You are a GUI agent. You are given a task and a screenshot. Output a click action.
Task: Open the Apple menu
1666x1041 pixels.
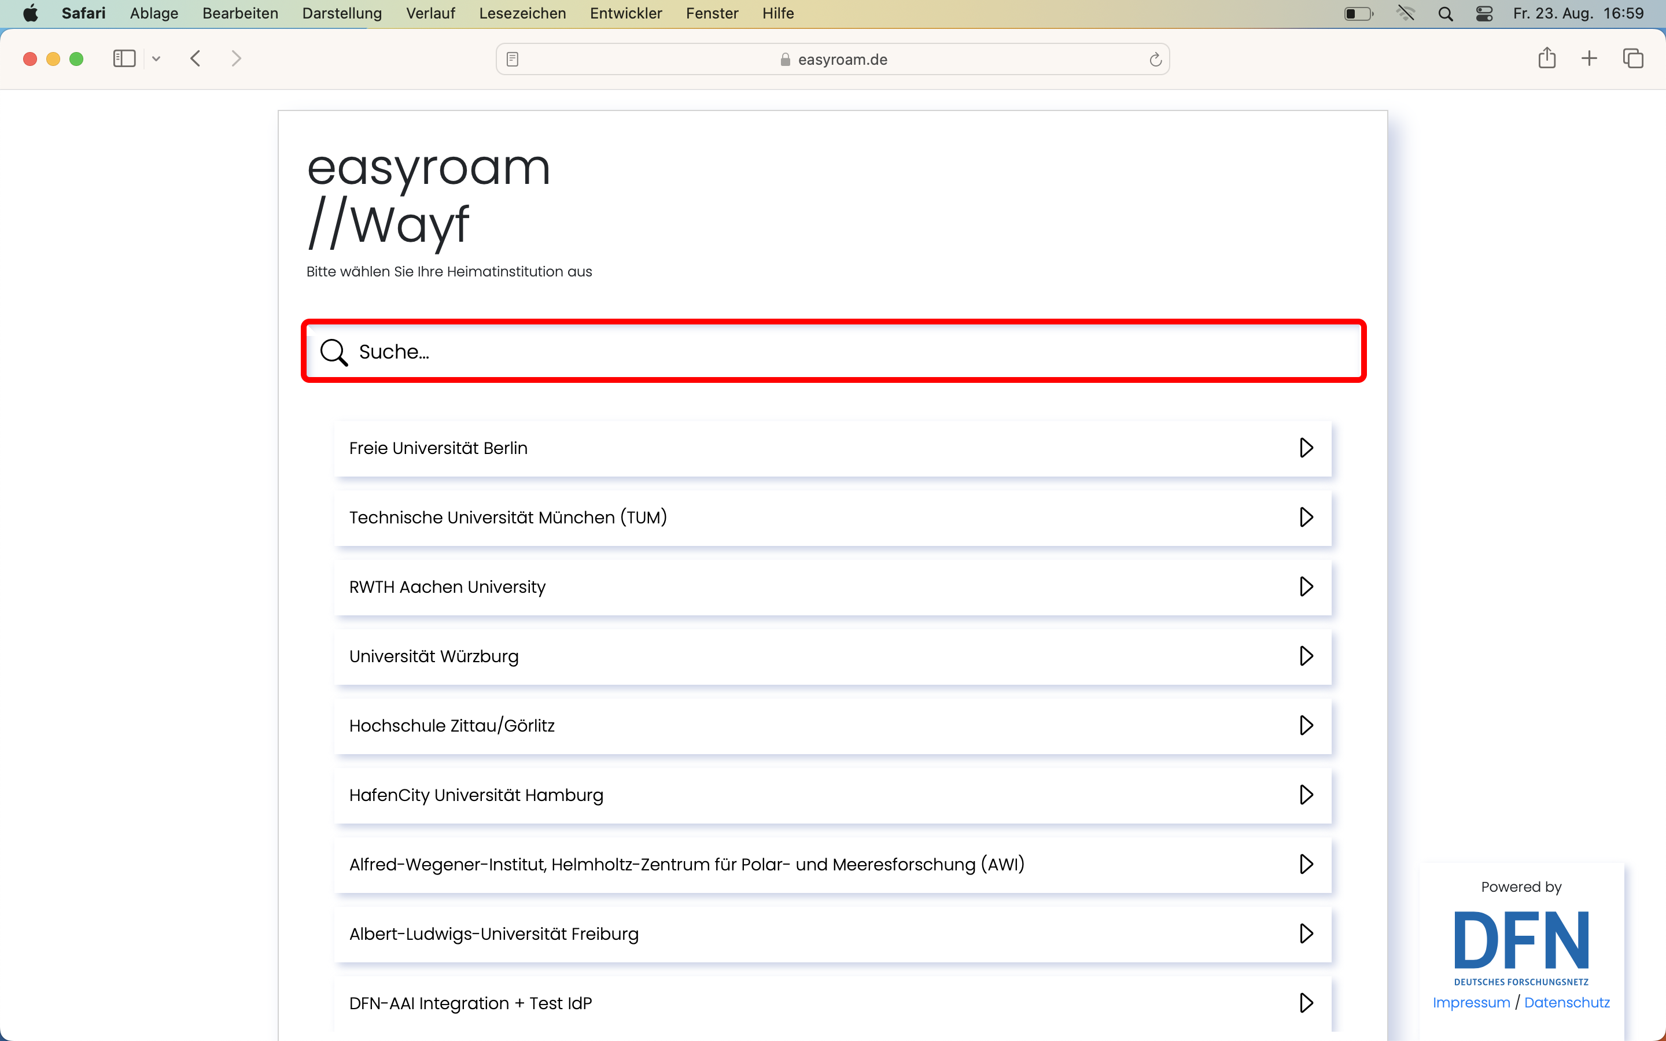tap(30, 13)
